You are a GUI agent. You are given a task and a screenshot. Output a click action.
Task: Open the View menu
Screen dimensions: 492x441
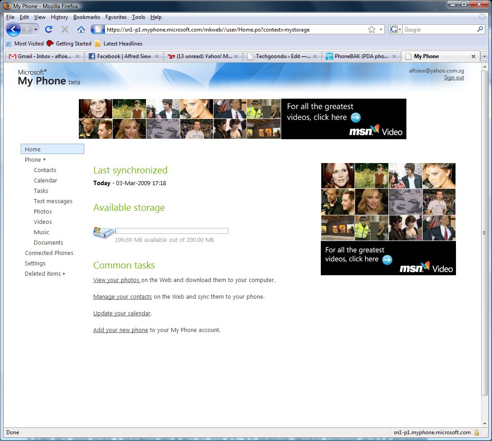(40, 17)
